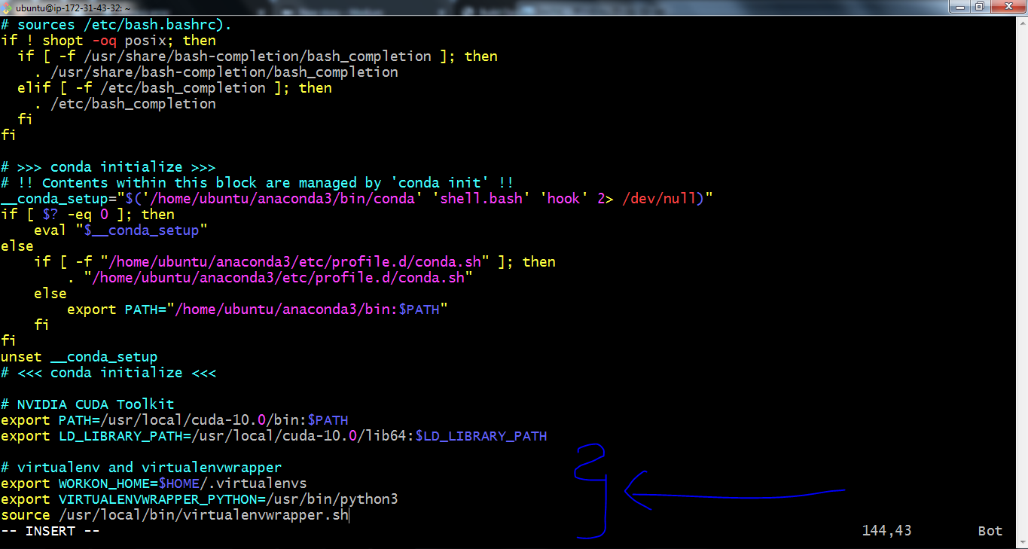Click the 'export VIRTUALENVWRAPPER_PYTHON=/usr/bin/python3' line
The image size is (1028, 549).
200,499
